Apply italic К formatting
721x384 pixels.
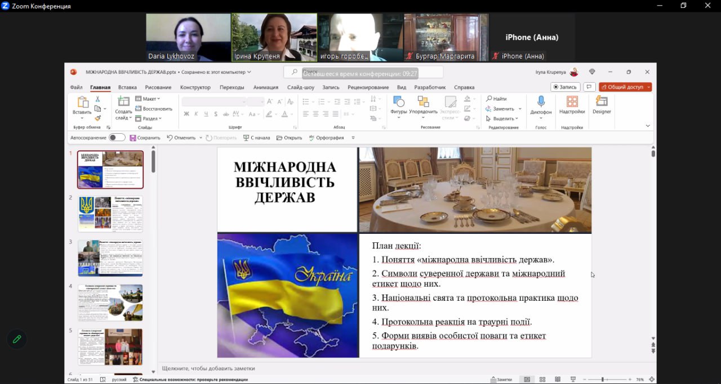[x=196, y=114]
